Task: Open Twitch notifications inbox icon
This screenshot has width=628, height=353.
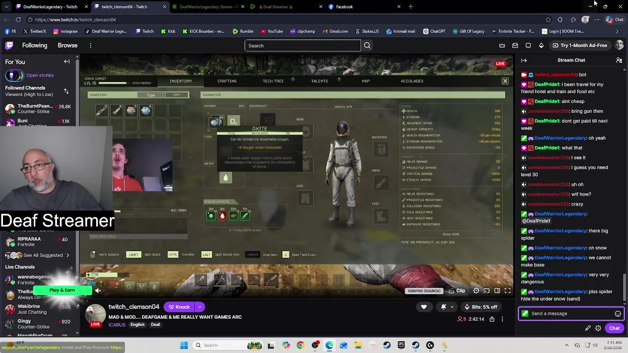Action: pyautogui.click(x=515, y=46)
